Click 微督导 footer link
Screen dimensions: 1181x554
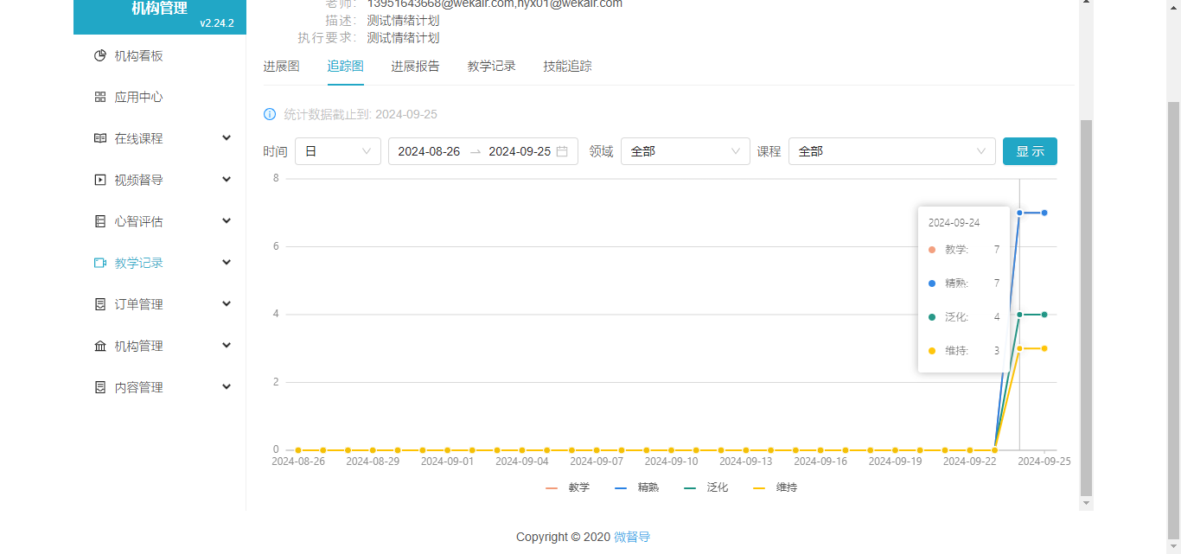click(632, 537)
